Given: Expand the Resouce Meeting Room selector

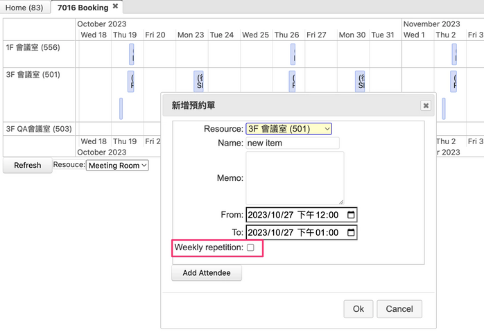Looking at the screenshot, I should [118, 166].
